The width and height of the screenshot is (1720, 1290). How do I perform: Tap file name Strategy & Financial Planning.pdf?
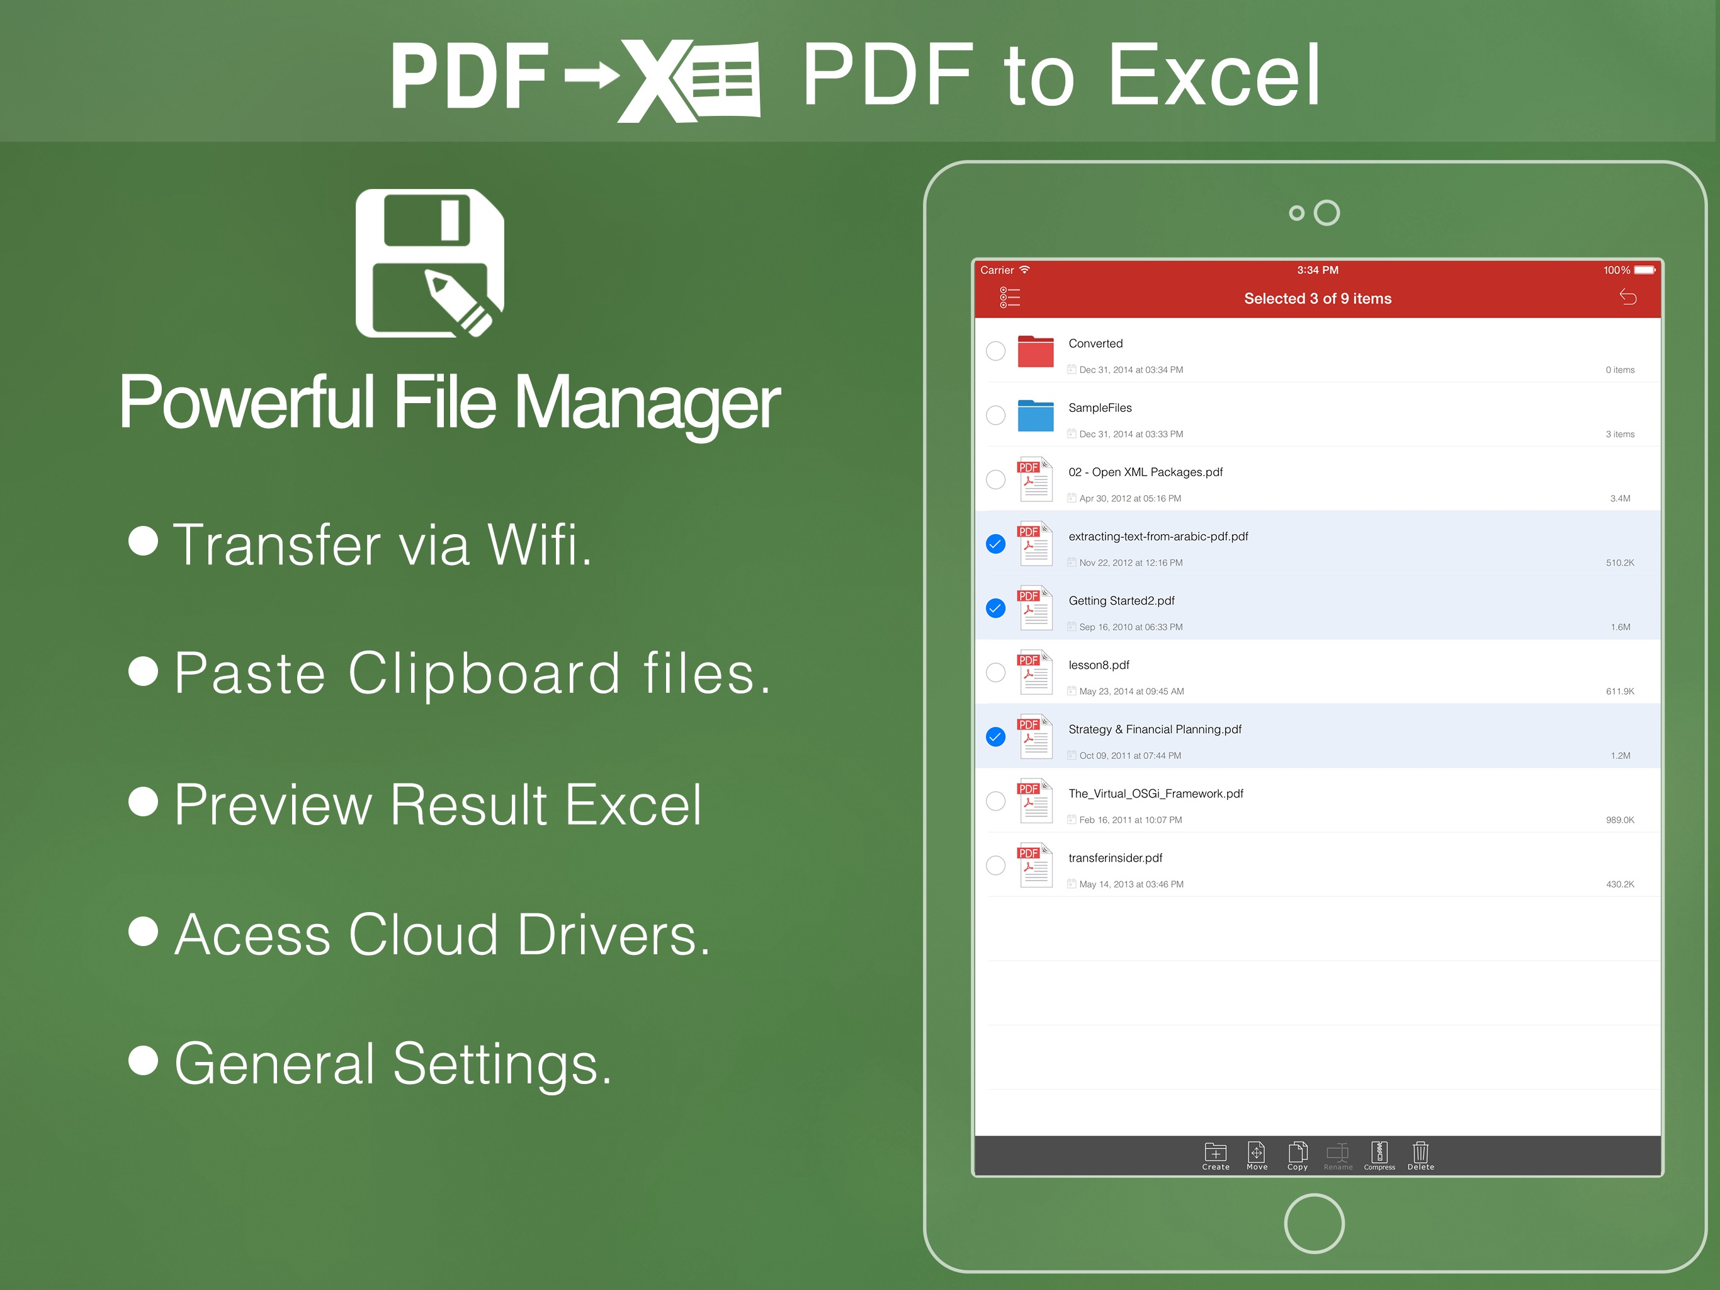(1155, 730)
